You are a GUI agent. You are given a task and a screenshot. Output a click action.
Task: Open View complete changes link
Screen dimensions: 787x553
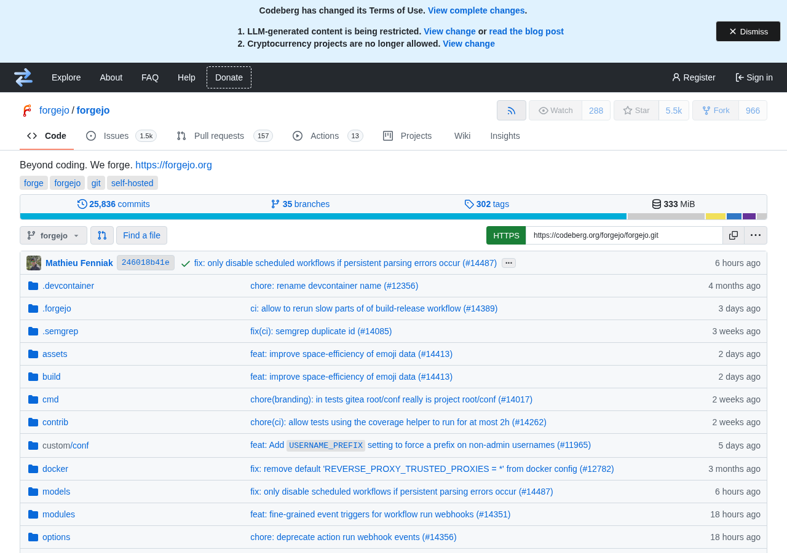pyautogui.click(x=476, y=10)
